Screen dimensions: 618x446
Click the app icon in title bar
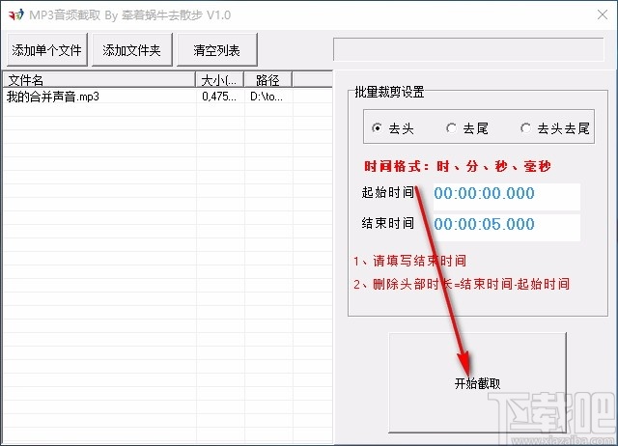click(x=15, y=15)
